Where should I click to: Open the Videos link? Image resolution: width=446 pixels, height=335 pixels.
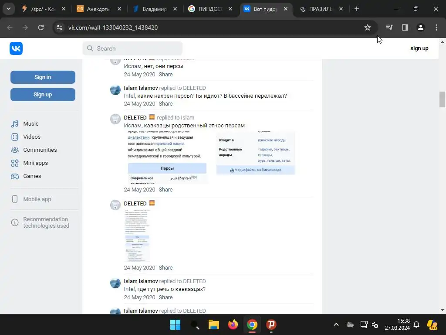(x=32, y=137)
